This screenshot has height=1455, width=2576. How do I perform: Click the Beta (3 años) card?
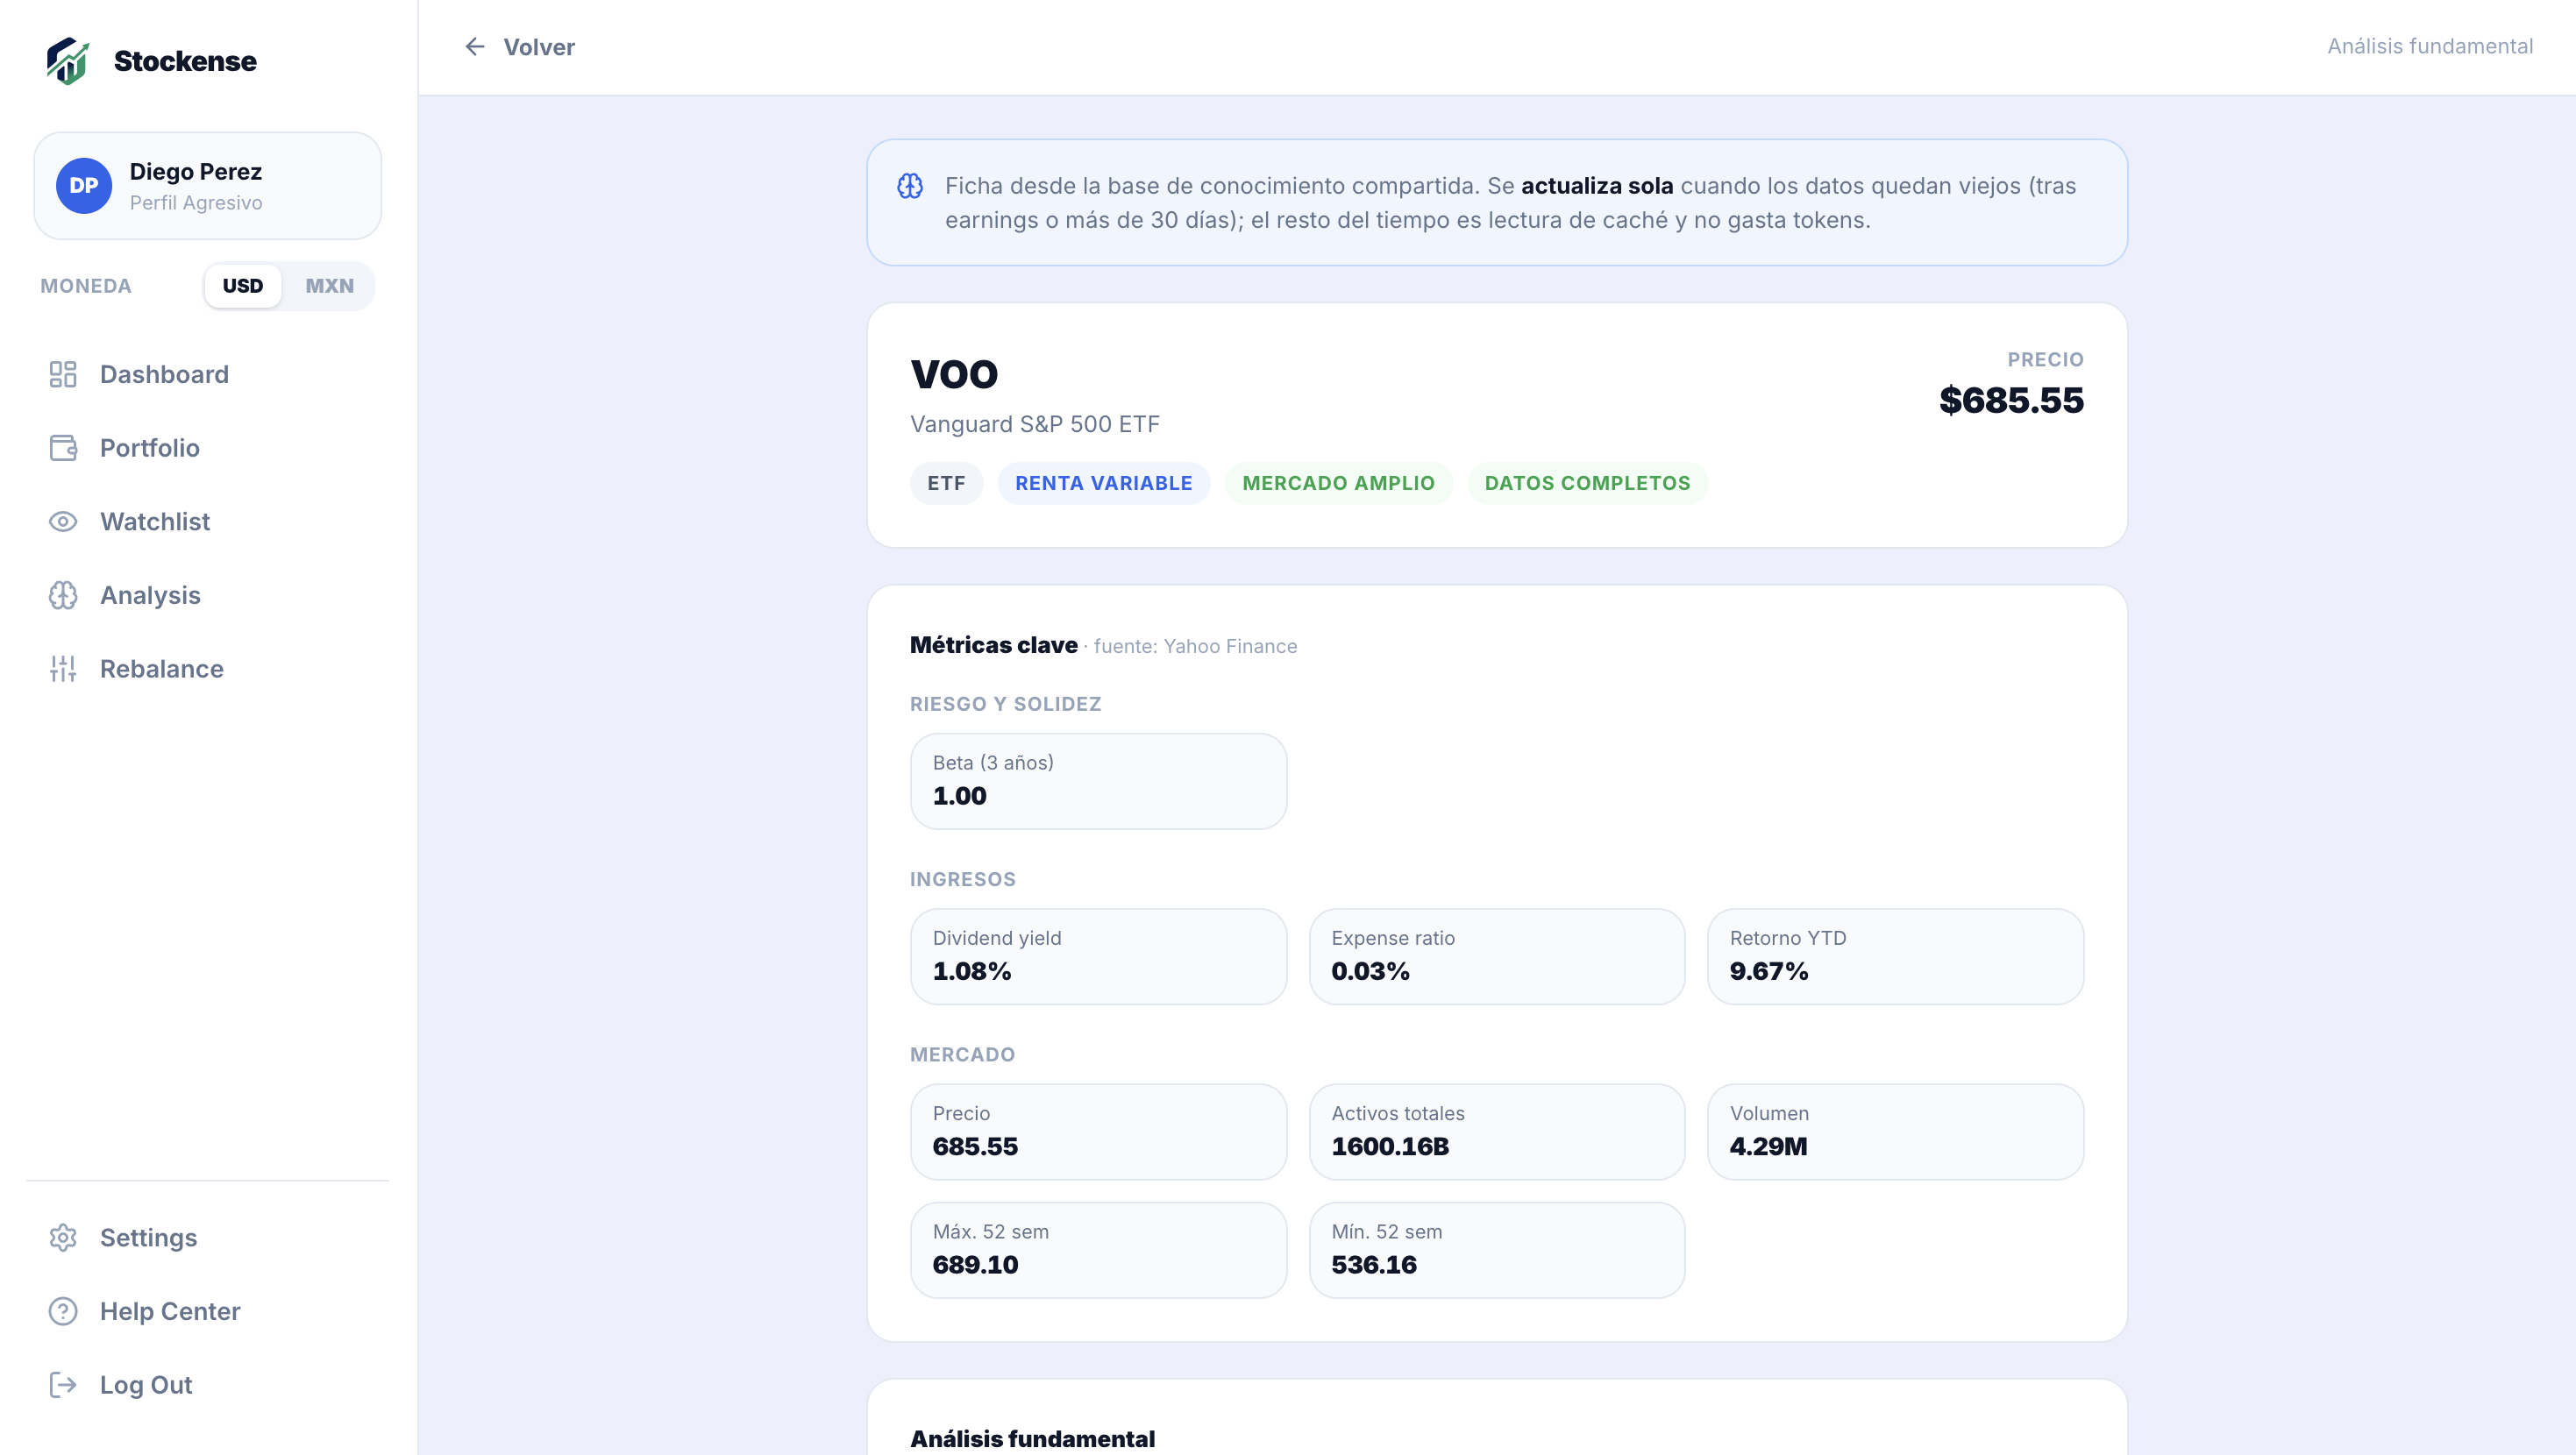pyautogui.click(x=1098, y=782)
